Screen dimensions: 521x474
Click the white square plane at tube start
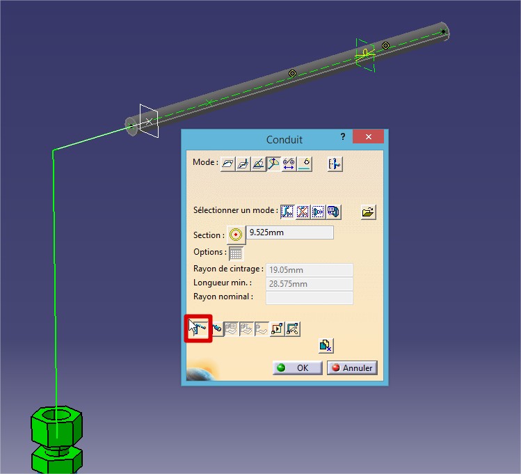(x=149, y=121)
